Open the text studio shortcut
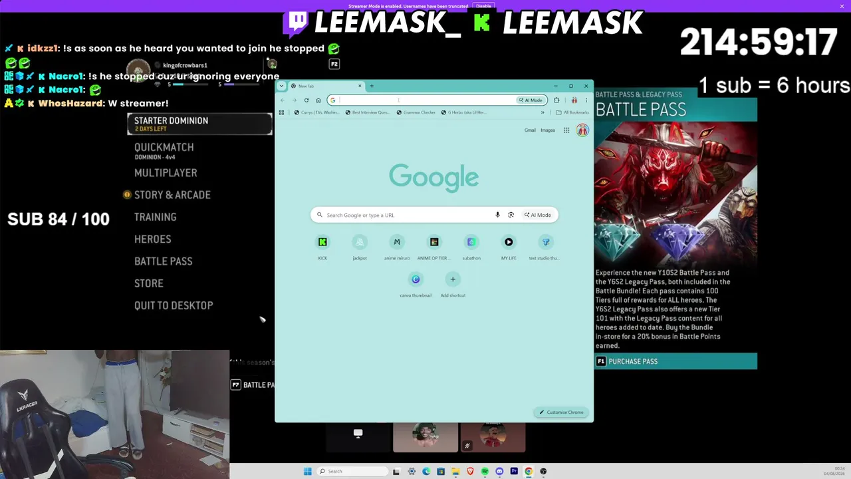This screenshot has height=479, width=851. pos(546,246)
